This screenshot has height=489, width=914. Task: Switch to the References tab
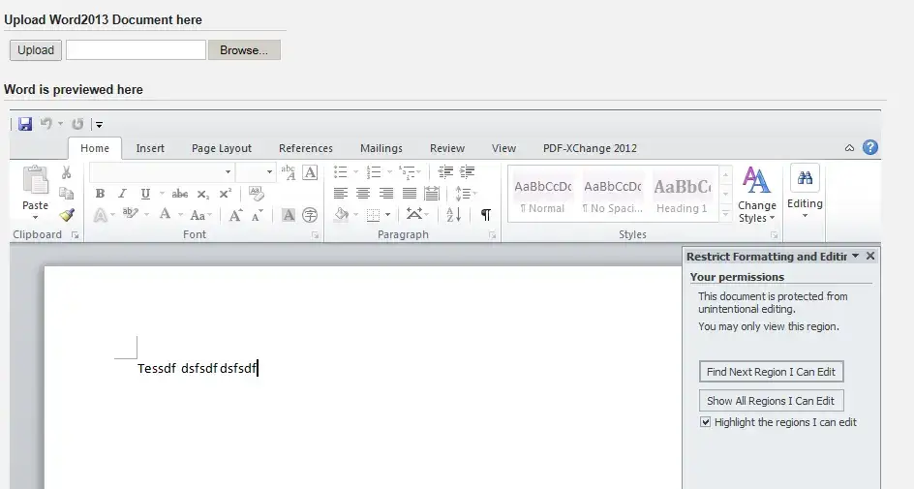coord(305,148)
